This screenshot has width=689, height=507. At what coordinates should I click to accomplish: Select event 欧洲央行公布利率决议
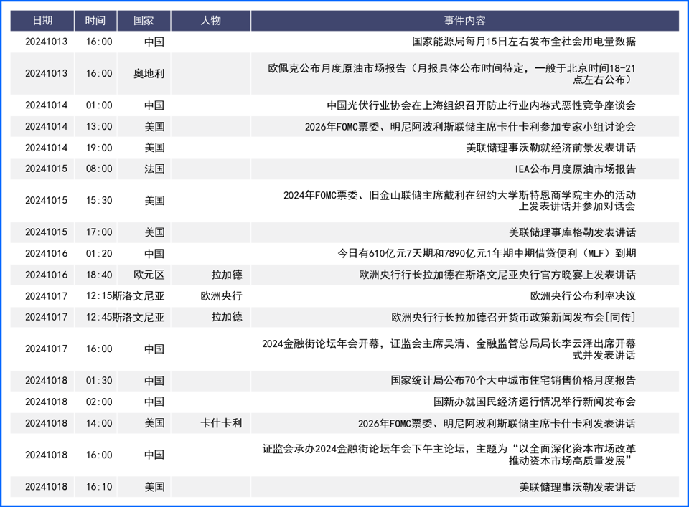583,296
